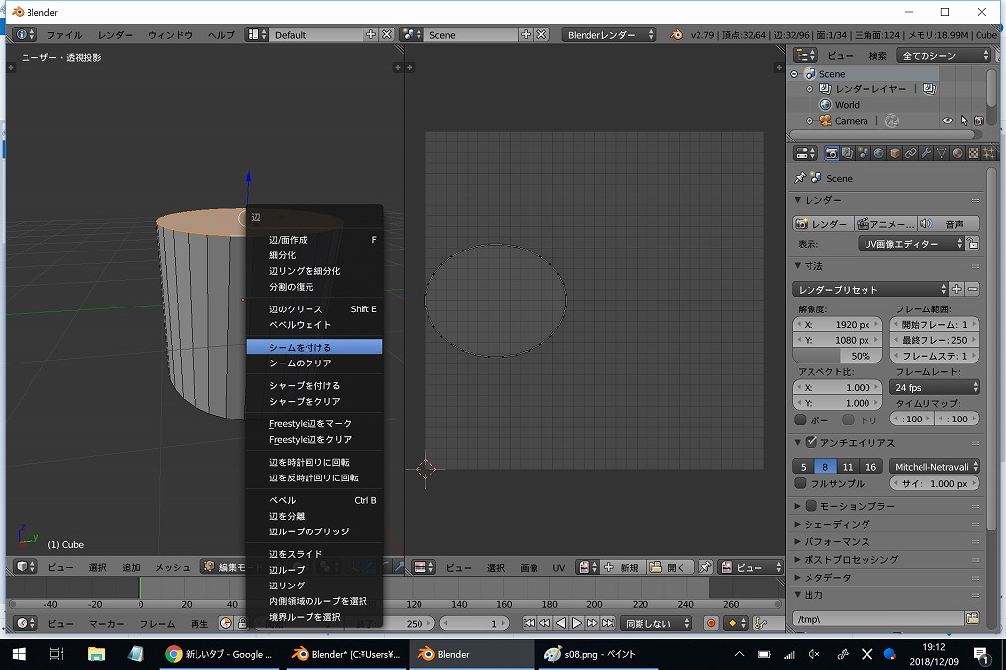Open the 24 fps frame rate dropdown
The width and height of the screenshot is (1006, 670).
click(934, 387)
